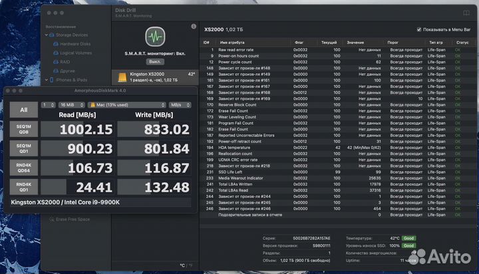Sort by the Текущий column header
479x274 pixels.
(x=329, y=43)
